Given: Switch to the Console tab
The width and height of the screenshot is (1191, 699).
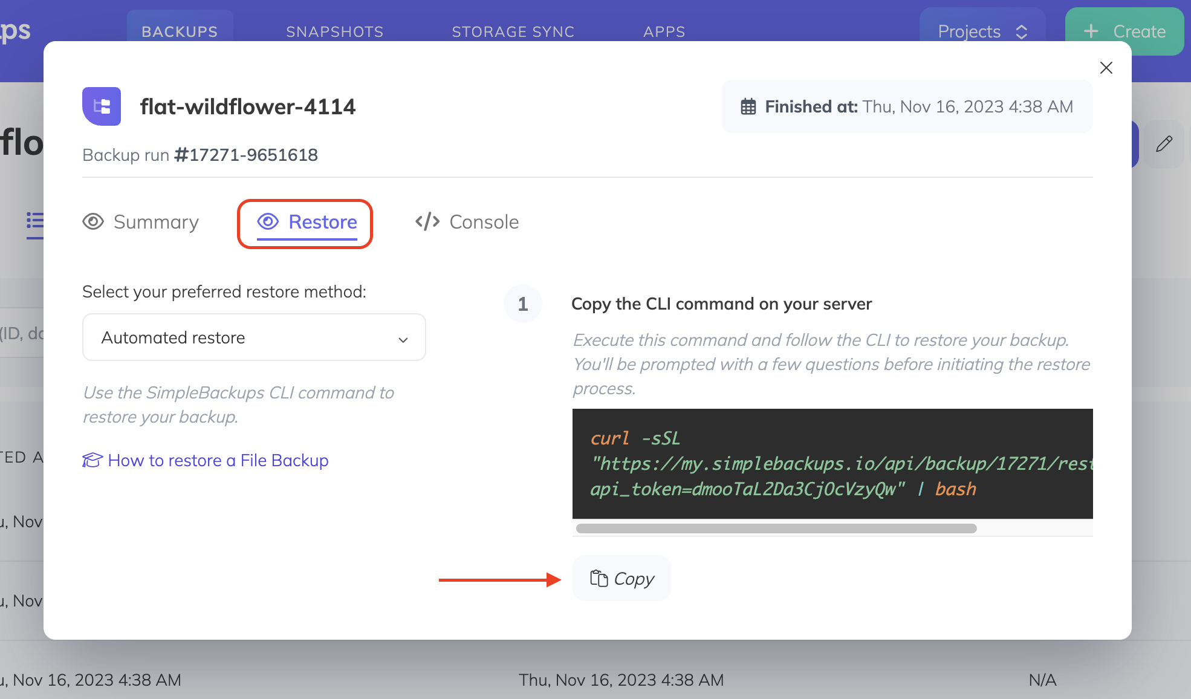Looking at the screenshot, I should (483, 222).
